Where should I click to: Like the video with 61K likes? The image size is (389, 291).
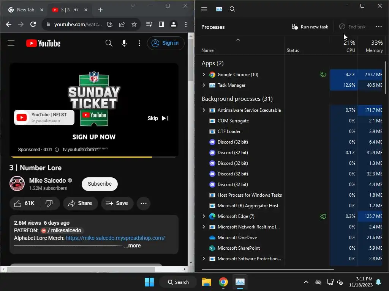tap(24, 203)
